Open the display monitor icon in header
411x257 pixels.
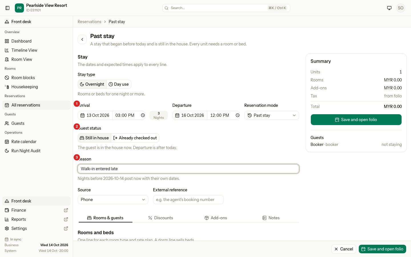[389, 8]
